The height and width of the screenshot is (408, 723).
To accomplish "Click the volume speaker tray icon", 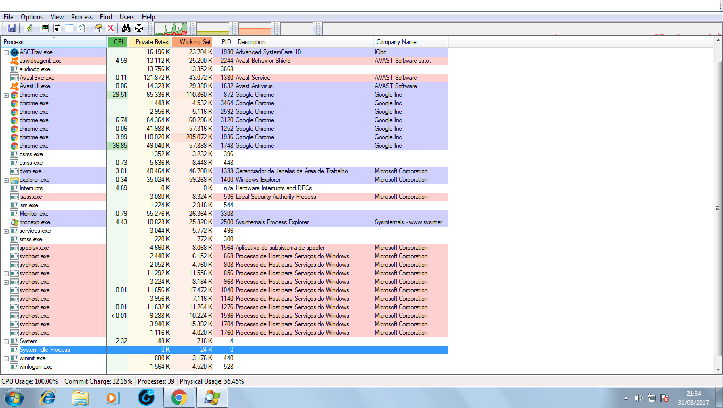I will (x=639, y=398).
